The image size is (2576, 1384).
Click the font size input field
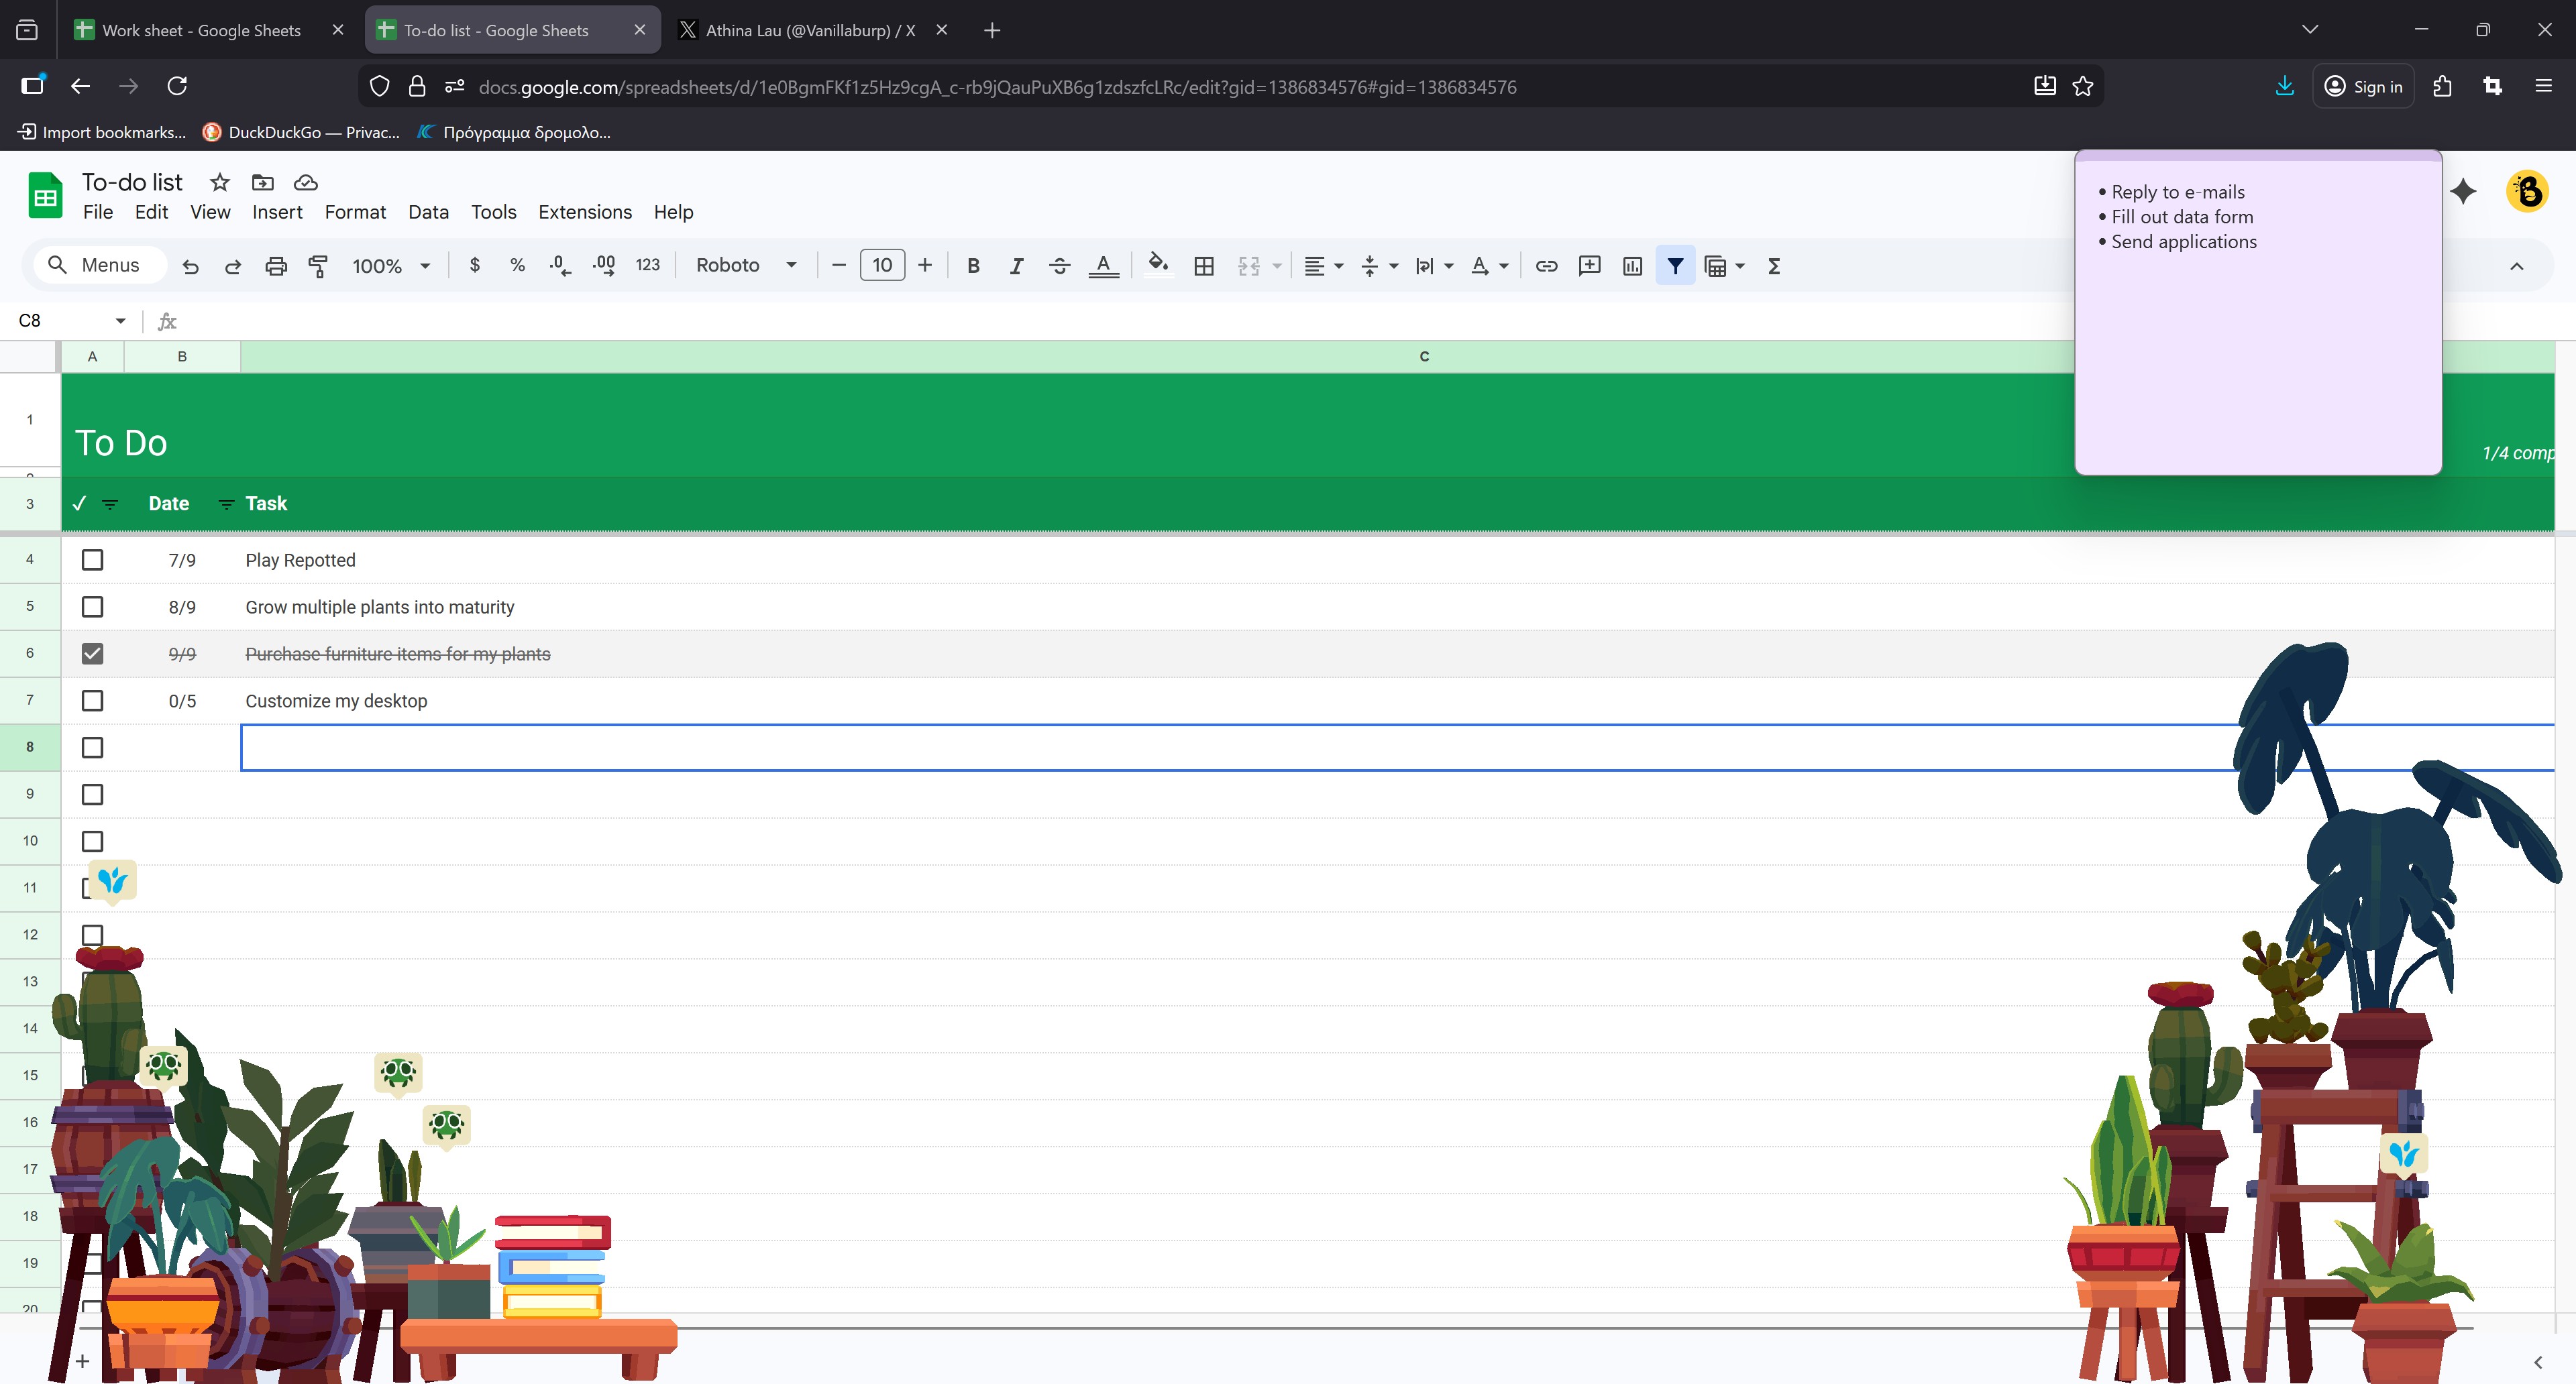[x=882, y=265]
